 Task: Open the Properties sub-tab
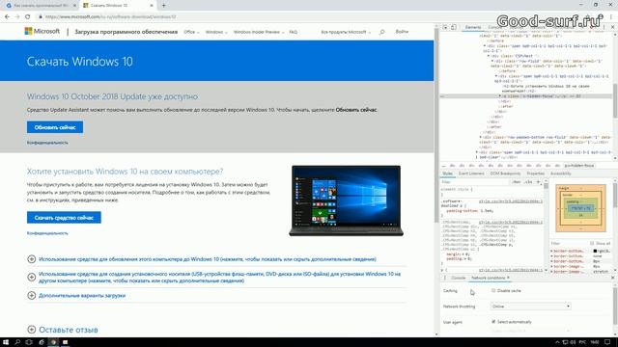[x=535, y=173]
